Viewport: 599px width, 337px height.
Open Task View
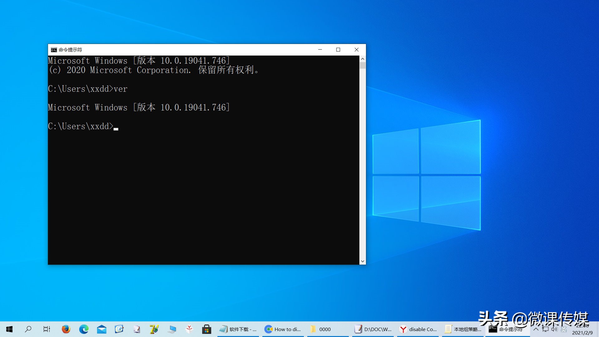[46, 329]
